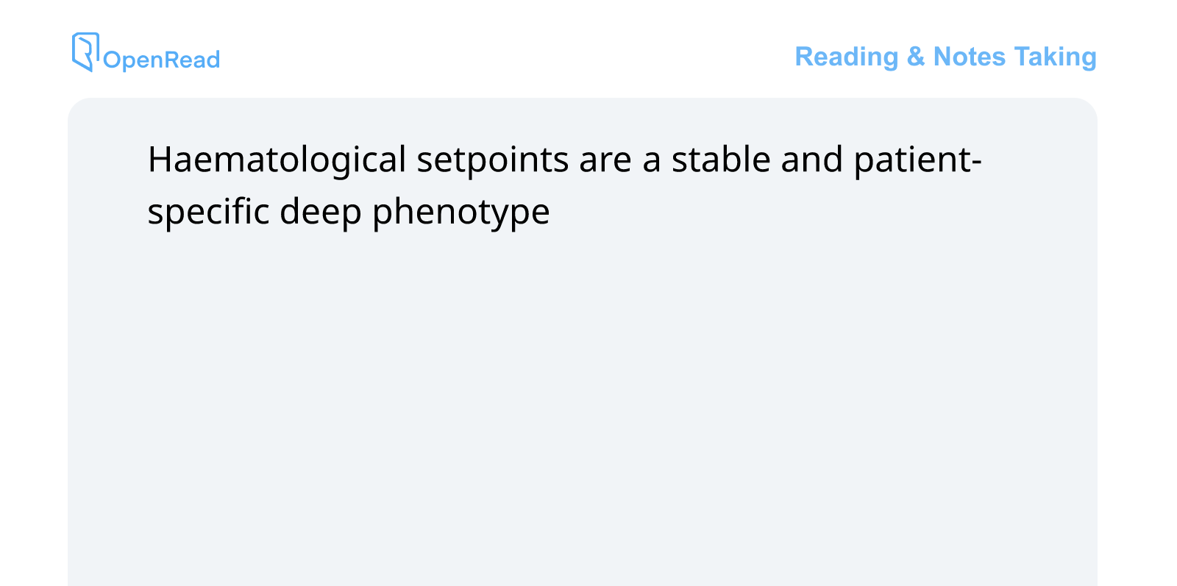Viewport: 1177px width, 586px height.
Task: Click the rounded top-right corner of gray panel
Action: pos(1084,110)
